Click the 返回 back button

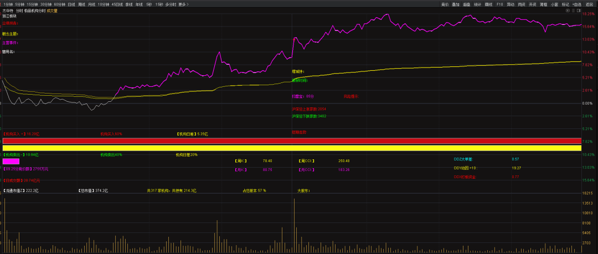pyautogui.click(x=589, y=4)
